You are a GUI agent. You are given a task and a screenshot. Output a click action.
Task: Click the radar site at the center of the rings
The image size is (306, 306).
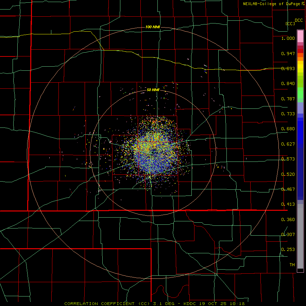pyautogui.click(x=153, y=153)
